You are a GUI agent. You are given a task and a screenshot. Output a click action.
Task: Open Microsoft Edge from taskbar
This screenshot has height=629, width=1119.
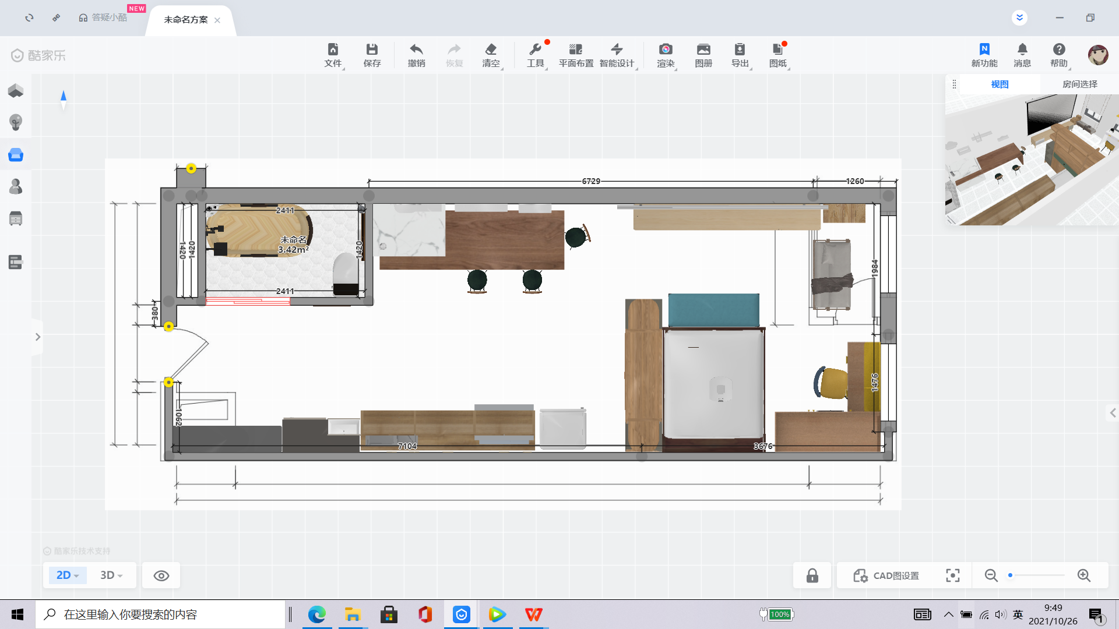316,614
